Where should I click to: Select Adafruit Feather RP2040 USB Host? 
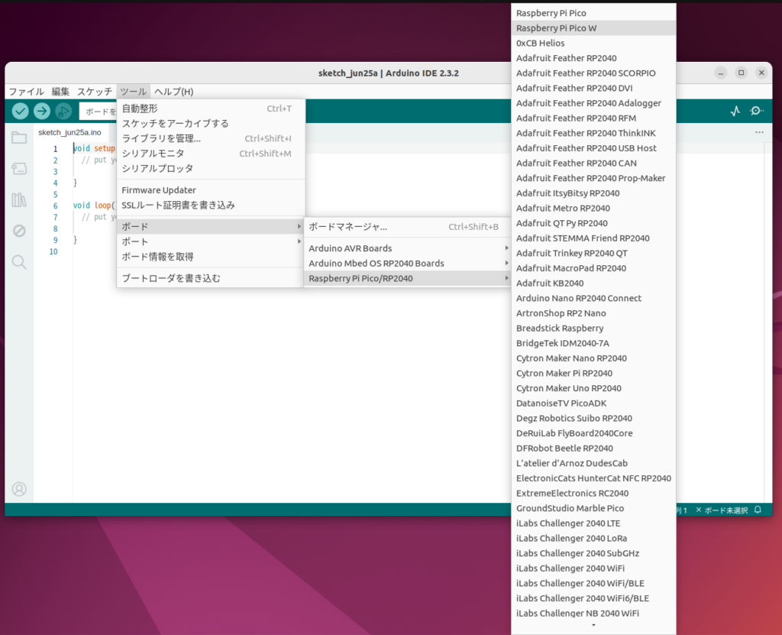pyautogui.click(x=593, y=147)
